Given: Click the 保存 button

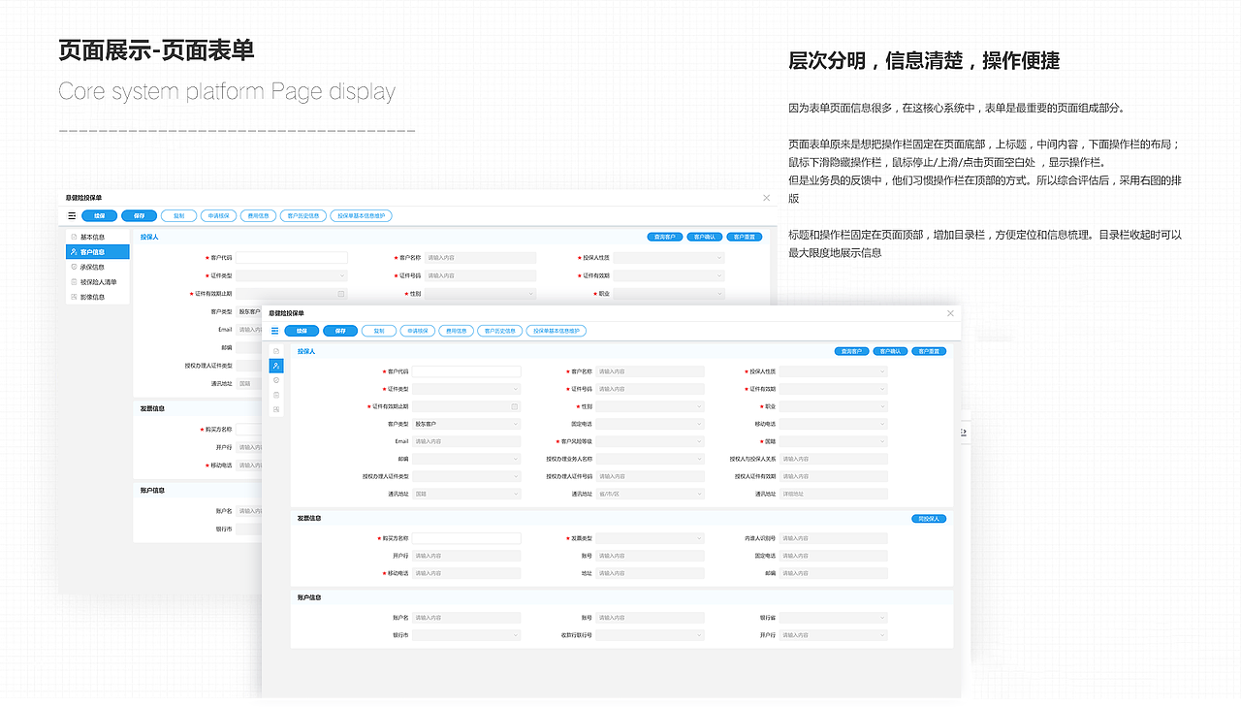Looking at the screenshot, I should [x=340, y=331].
